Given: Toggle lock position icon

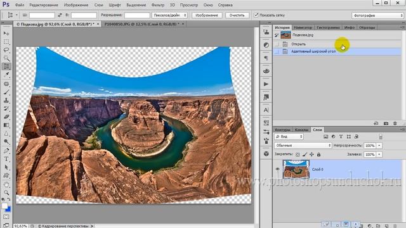Looking at the screenshot, I should (x=311, y=155).
